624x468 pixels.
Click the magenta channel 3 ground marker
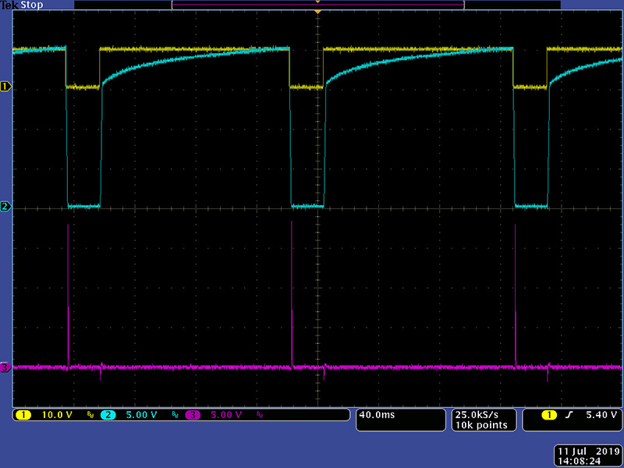[6, 367]
